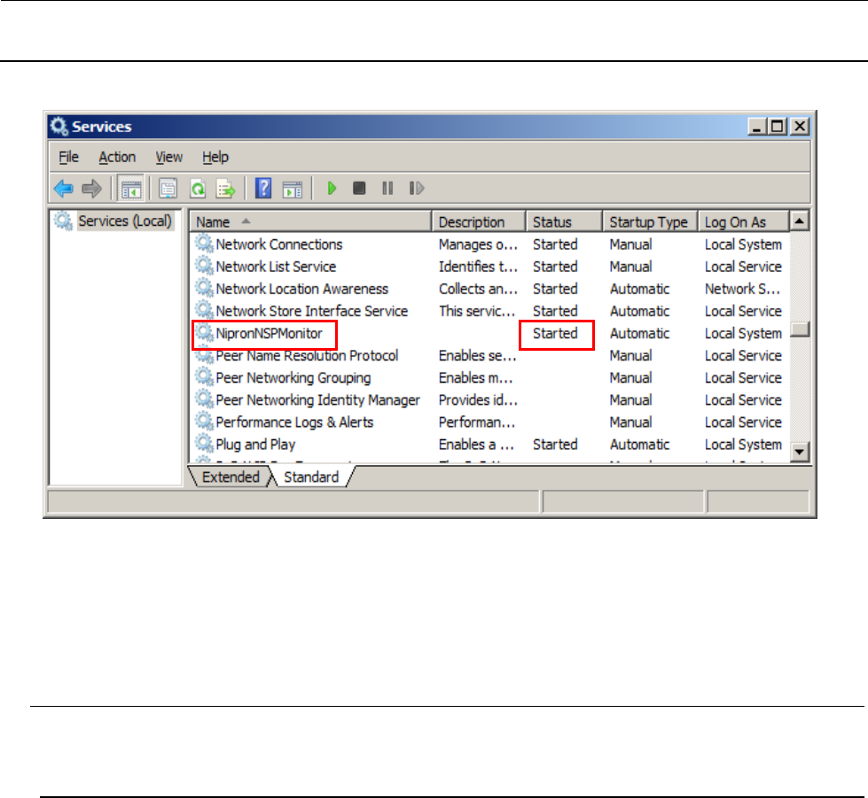The height and width of the screenshot is (798, 868).
Task: Open the Action menu
Action: [117, 157]
